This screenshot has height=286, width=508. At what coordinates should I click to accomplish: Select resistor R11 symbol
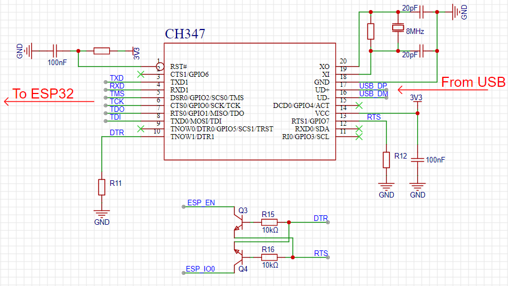click(x=102, y=187)
